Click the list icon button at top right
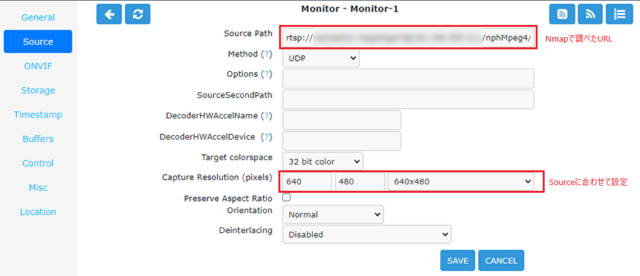 point(619,14)
